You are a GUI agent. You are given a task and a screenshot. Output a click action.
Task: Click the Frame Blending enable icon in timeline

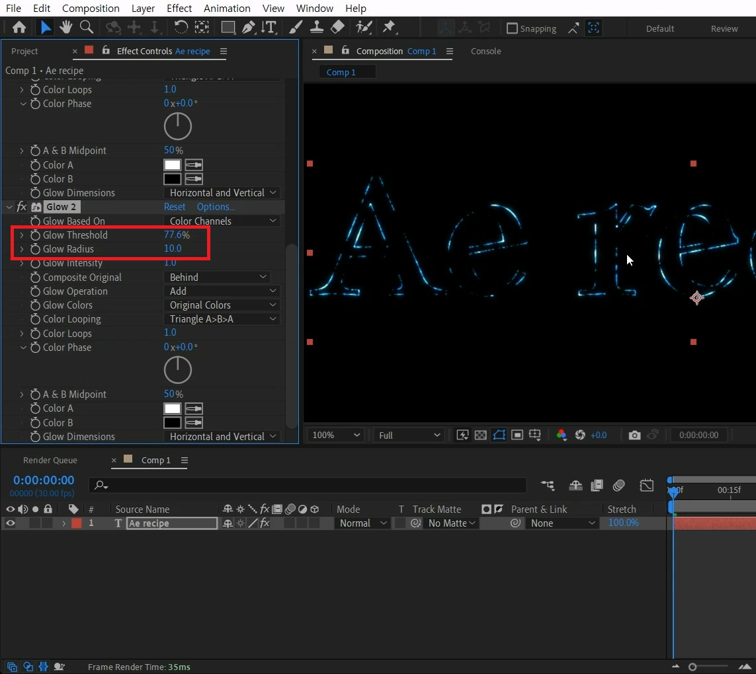597,485
